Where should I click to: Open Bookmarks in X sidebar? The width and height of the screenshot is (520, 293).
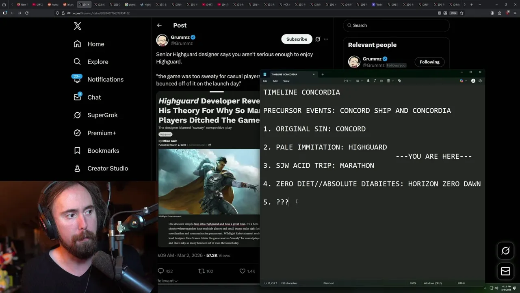(x=96, y=151)
